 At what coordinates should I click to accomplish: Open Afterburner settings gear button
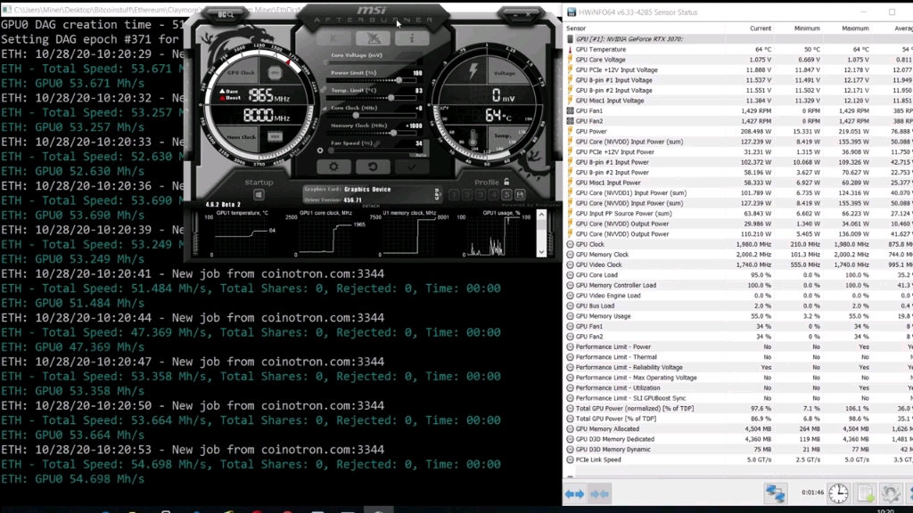coord(333,167)
